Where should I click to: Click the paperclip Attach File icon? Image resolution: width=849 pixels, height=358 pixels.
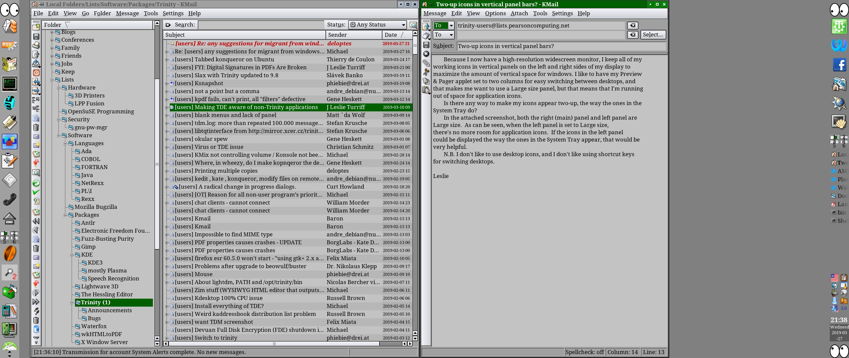click(426, 63)
